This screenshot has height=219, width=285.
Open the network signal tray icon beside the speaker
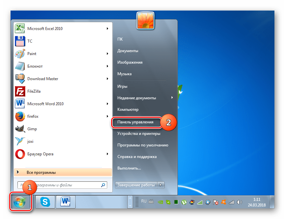pyautogui.click(x=231, y=202)
